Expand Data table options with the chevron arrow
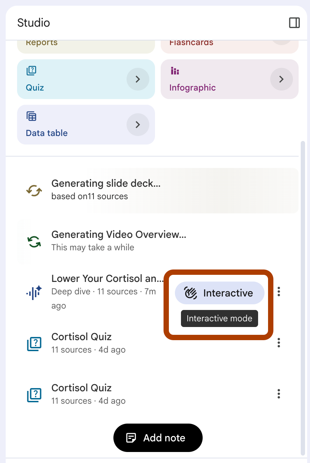The image size is (310, 463). point(138,125)
